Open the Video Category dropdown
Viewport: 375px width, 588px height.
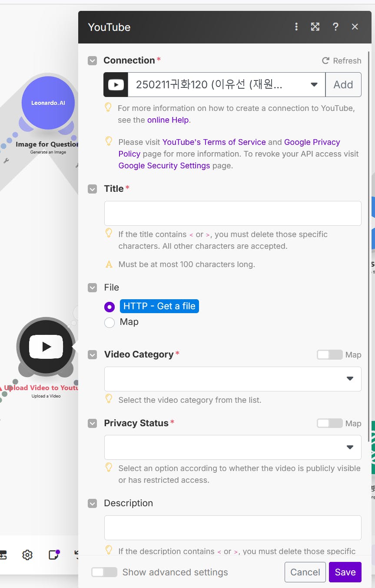tap(233, 379)
